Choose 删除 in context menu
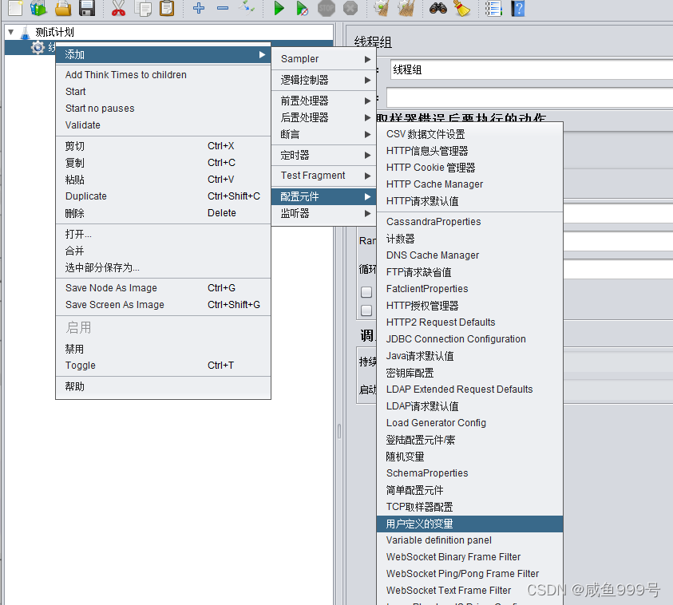673x605 pixels. [x=163, y=213]
